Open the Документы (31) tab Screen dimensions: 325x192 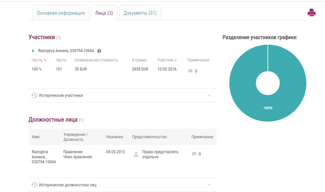140,13
